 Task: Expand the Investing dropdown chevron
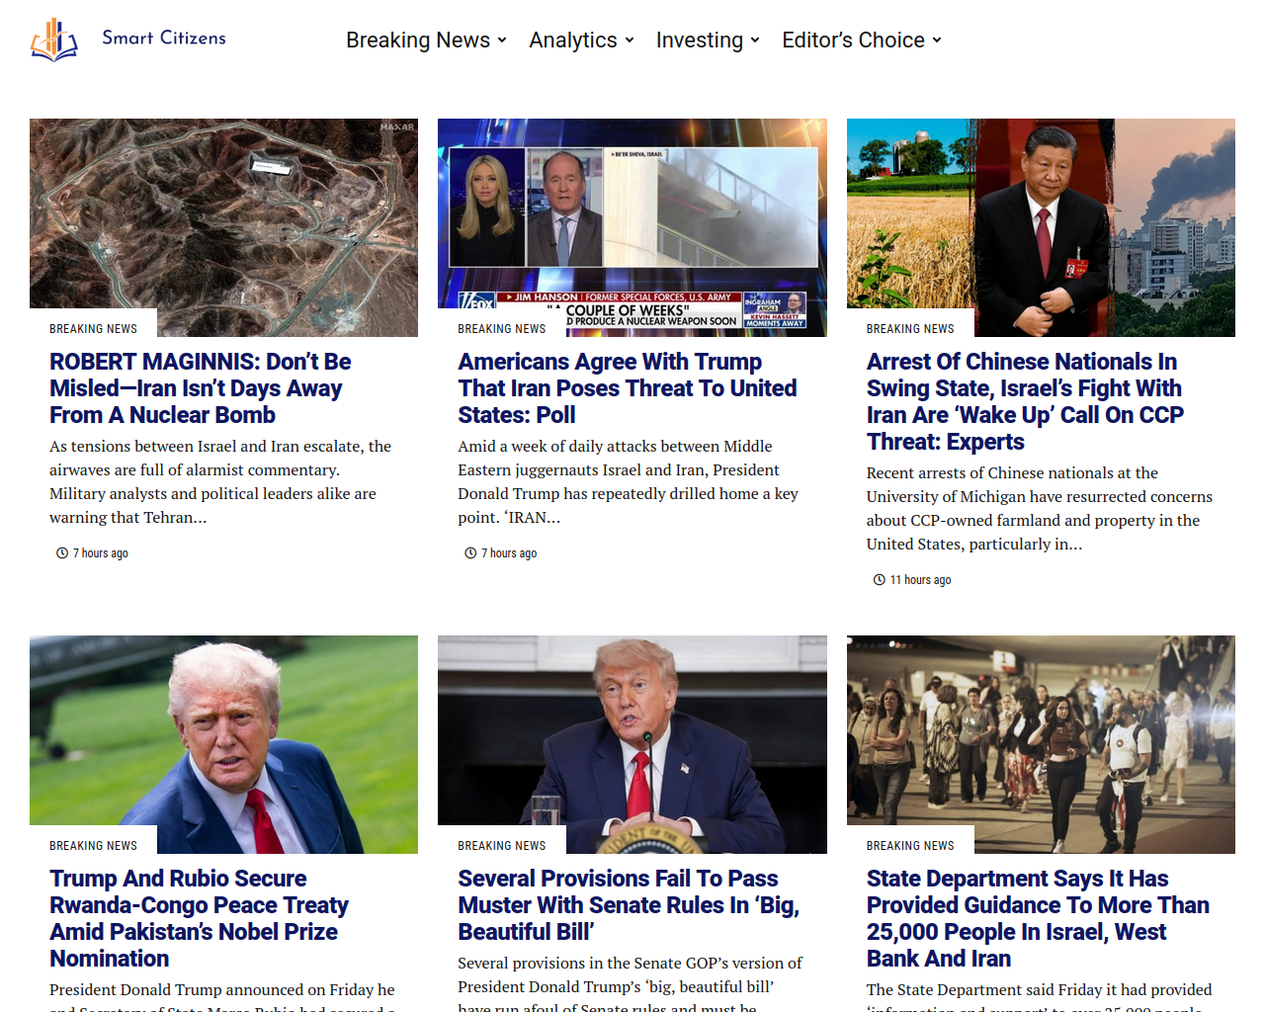(x=755, y=41)
